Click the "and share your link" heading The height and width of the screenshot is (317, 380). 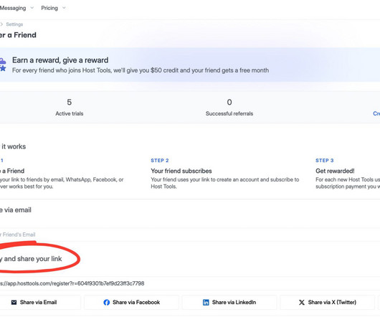click(33, 259)
